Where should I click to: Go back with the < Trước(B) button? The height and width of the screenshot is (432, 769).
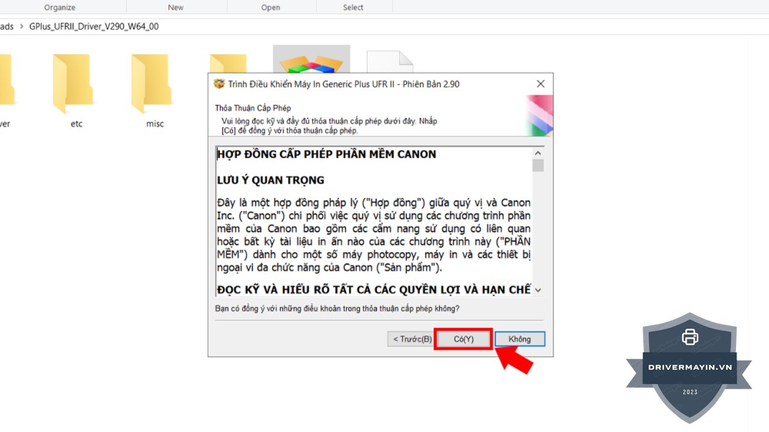[412, 339]
